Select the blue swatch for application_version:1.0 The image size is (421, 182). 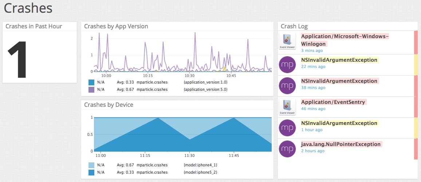coord(91,82)
